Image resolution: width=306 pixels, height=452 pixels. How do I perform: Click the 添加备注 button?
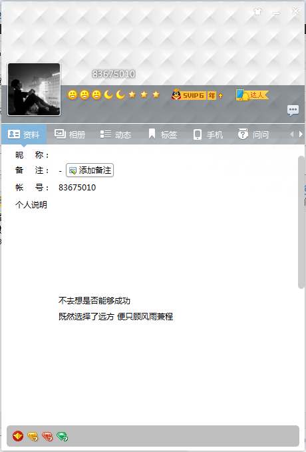coord(90,170)
